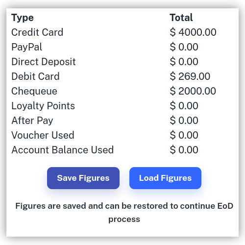Click the Save Figures button
The width and height of the screenshot is (245, 245).
point(83,178)
